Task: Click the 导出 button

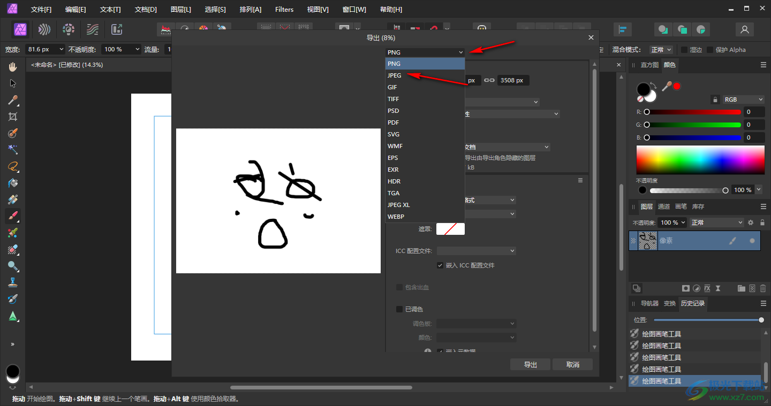Action: [530, 364]
